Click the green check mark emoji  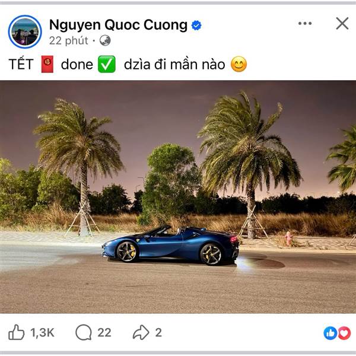(107, 64)
